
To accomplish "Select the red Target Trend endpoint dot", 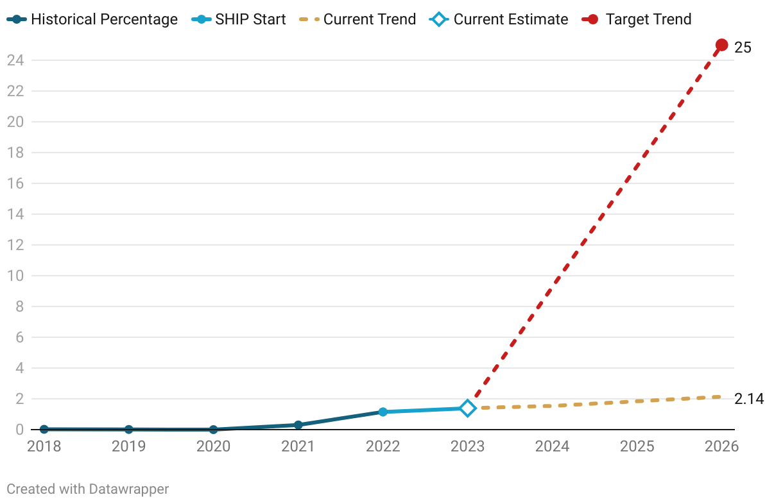I will coord(721,45).
